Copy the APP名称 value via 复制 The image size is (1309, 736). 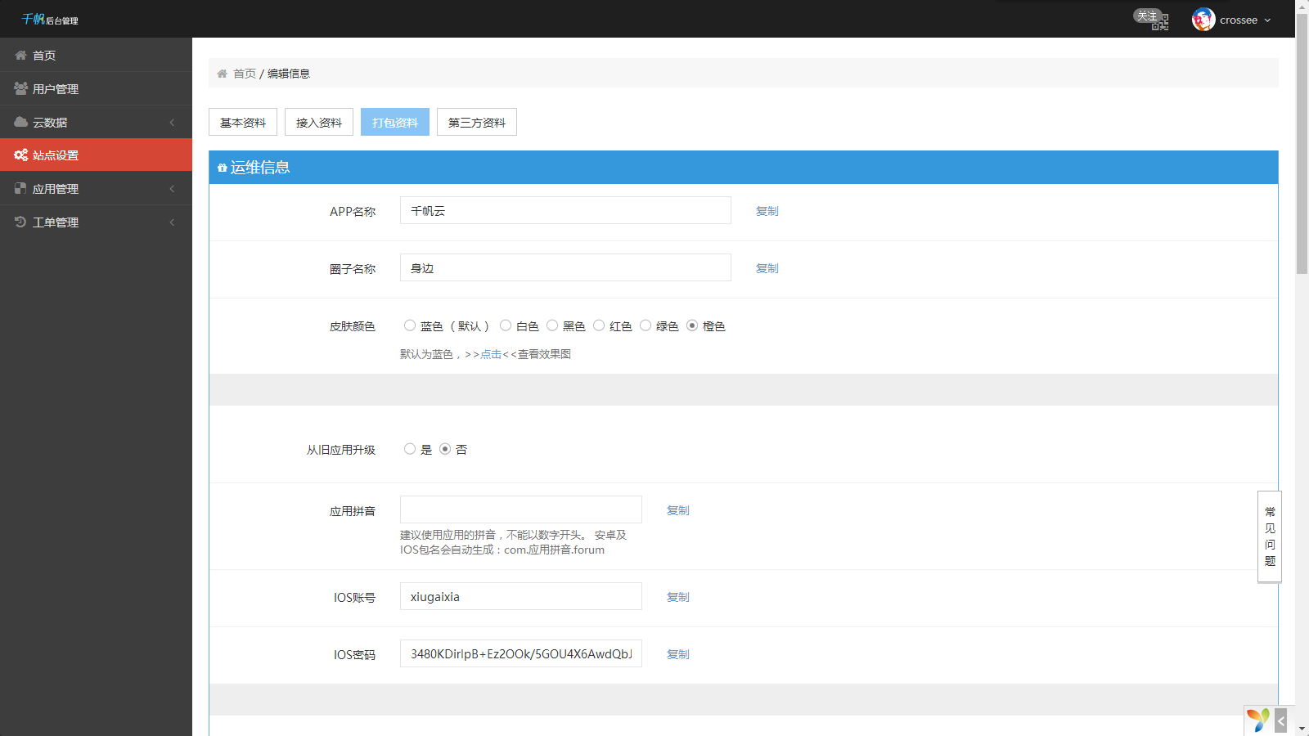coord(767,211)
